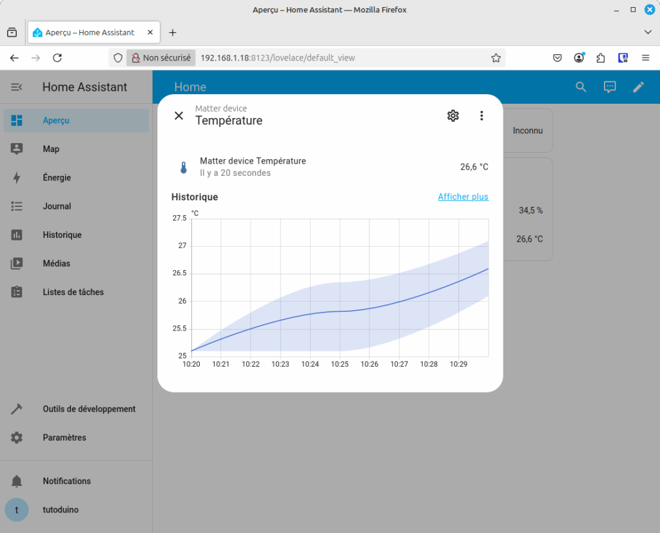Bookmark this page with star icon

pos(496,57)
